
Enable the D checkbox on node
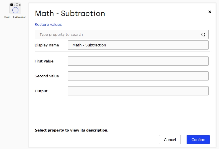click(17, 5)
